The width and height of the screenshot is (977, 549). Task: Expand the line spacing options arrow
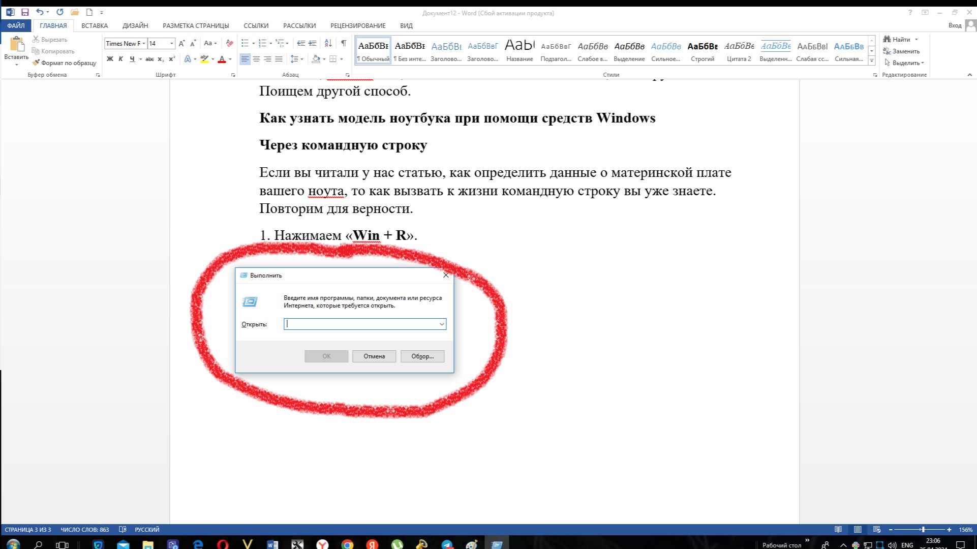(x=302, y=59)
